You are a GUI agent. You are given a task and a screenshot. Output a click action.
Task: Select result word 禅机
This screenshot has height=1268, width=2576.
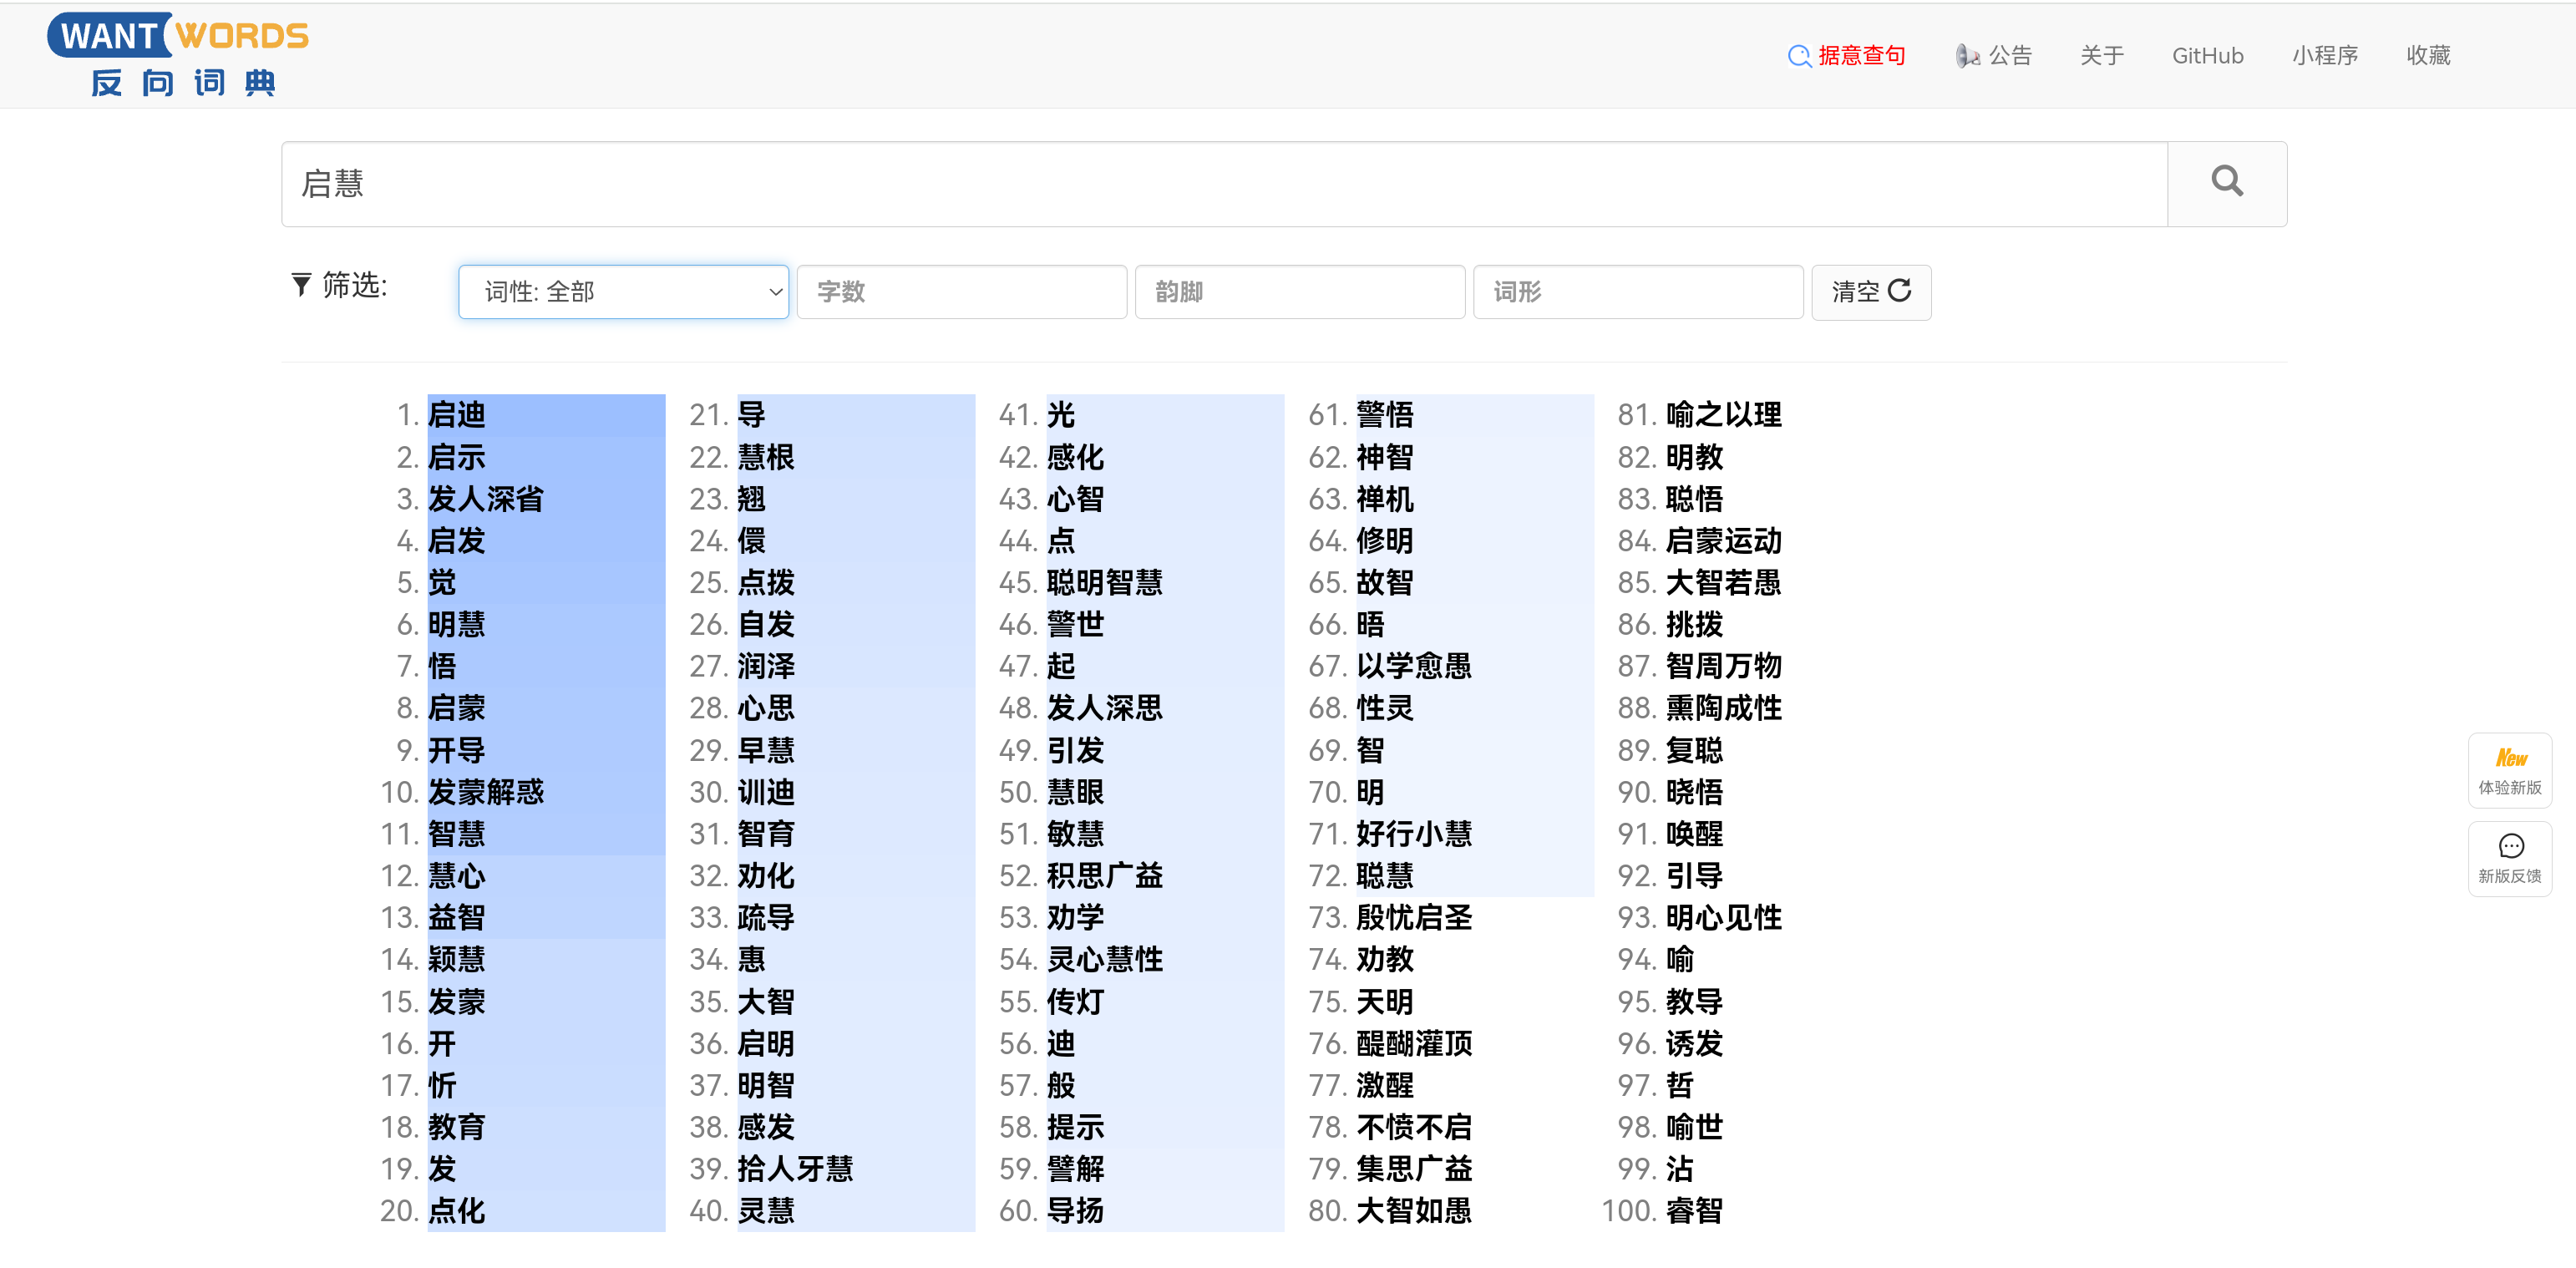tap(1385, 498)
